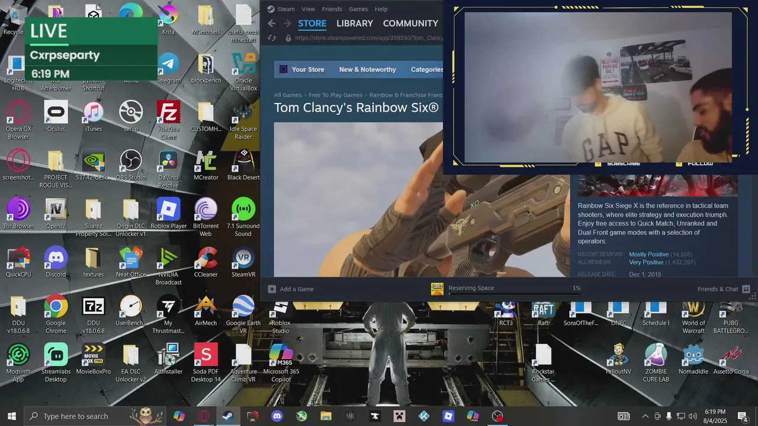Launch the Modrinth App shortcut

pos(18,363)
